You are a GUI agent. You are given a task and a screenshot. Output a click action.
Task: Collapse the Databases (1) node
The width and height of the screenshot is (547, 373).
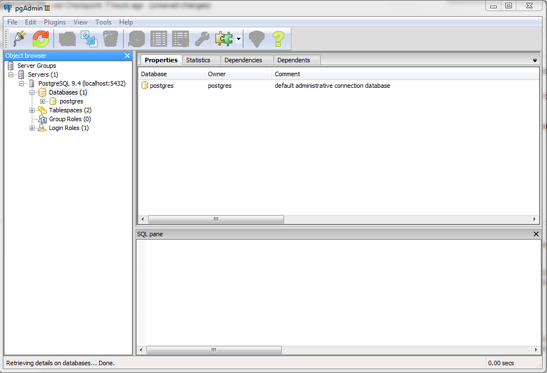click(32, 93)
